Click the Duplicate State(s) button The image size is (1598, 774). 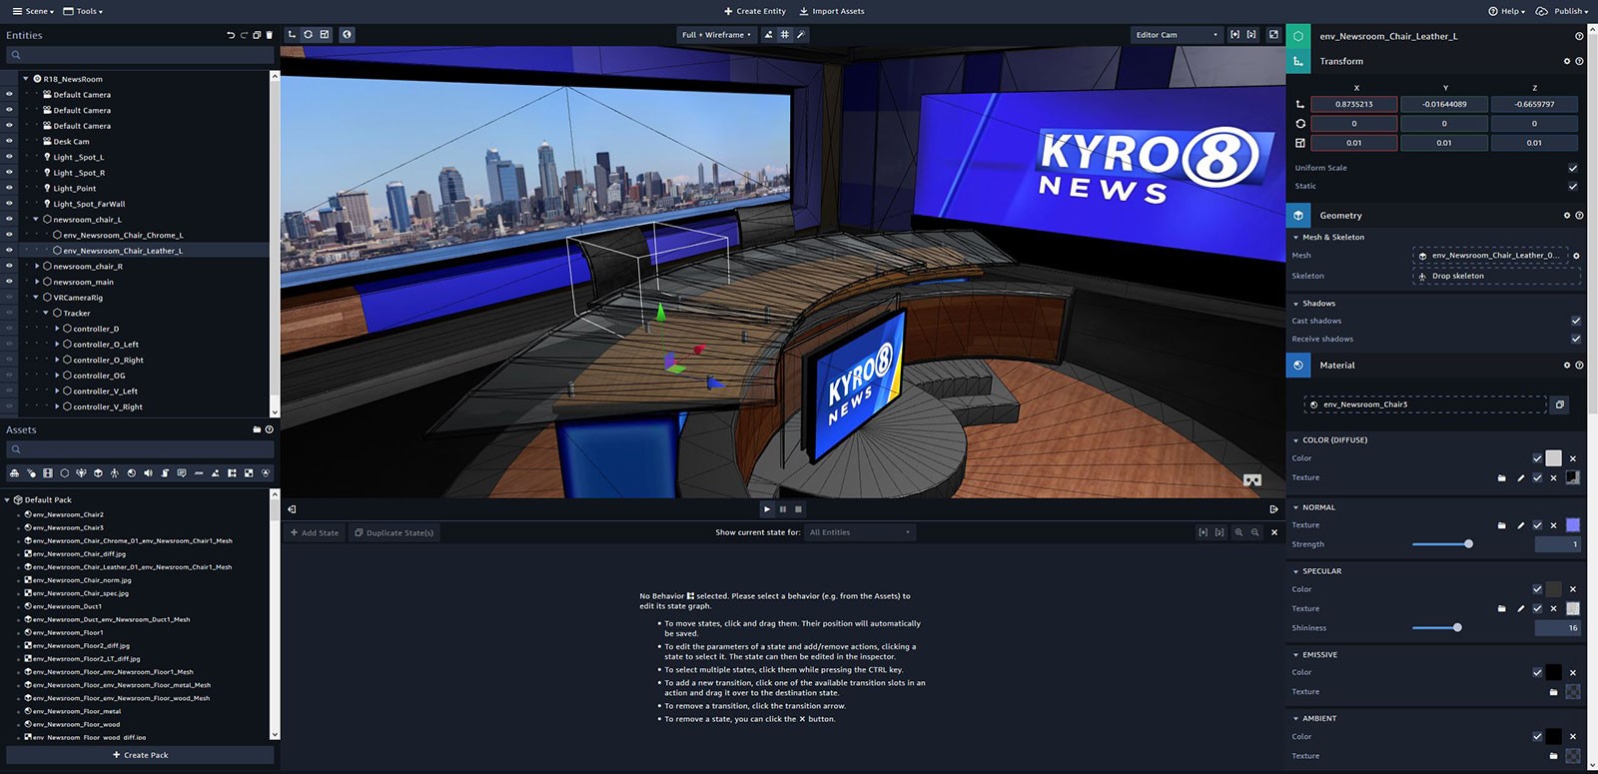tap(394, 532)
